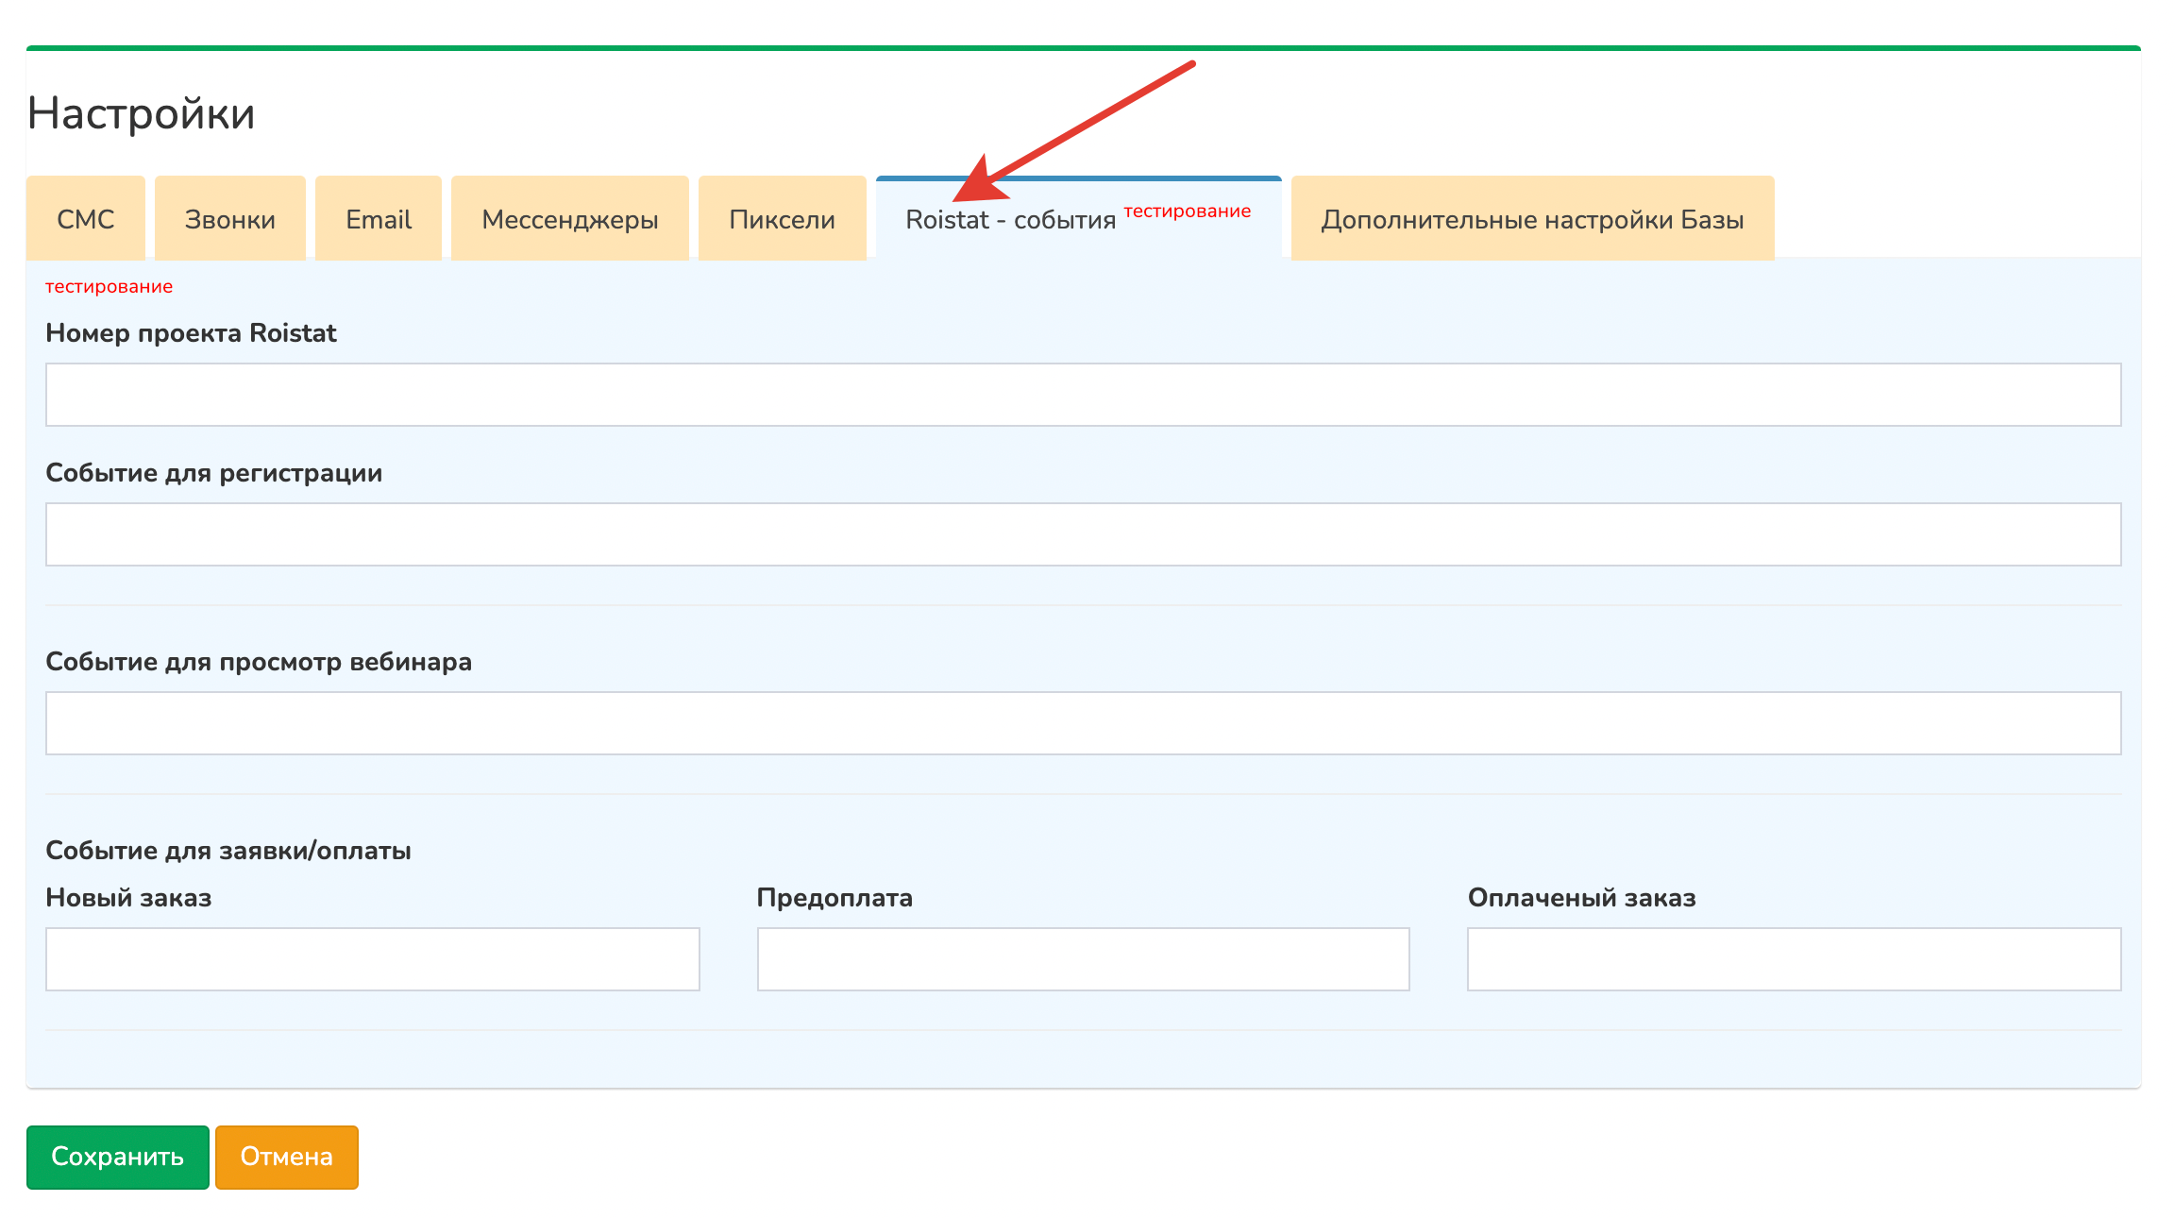The width and height of the screenshot is (2175, 1218).
Task: Click the orange Отмена button
Action: tap(287, 1157)
